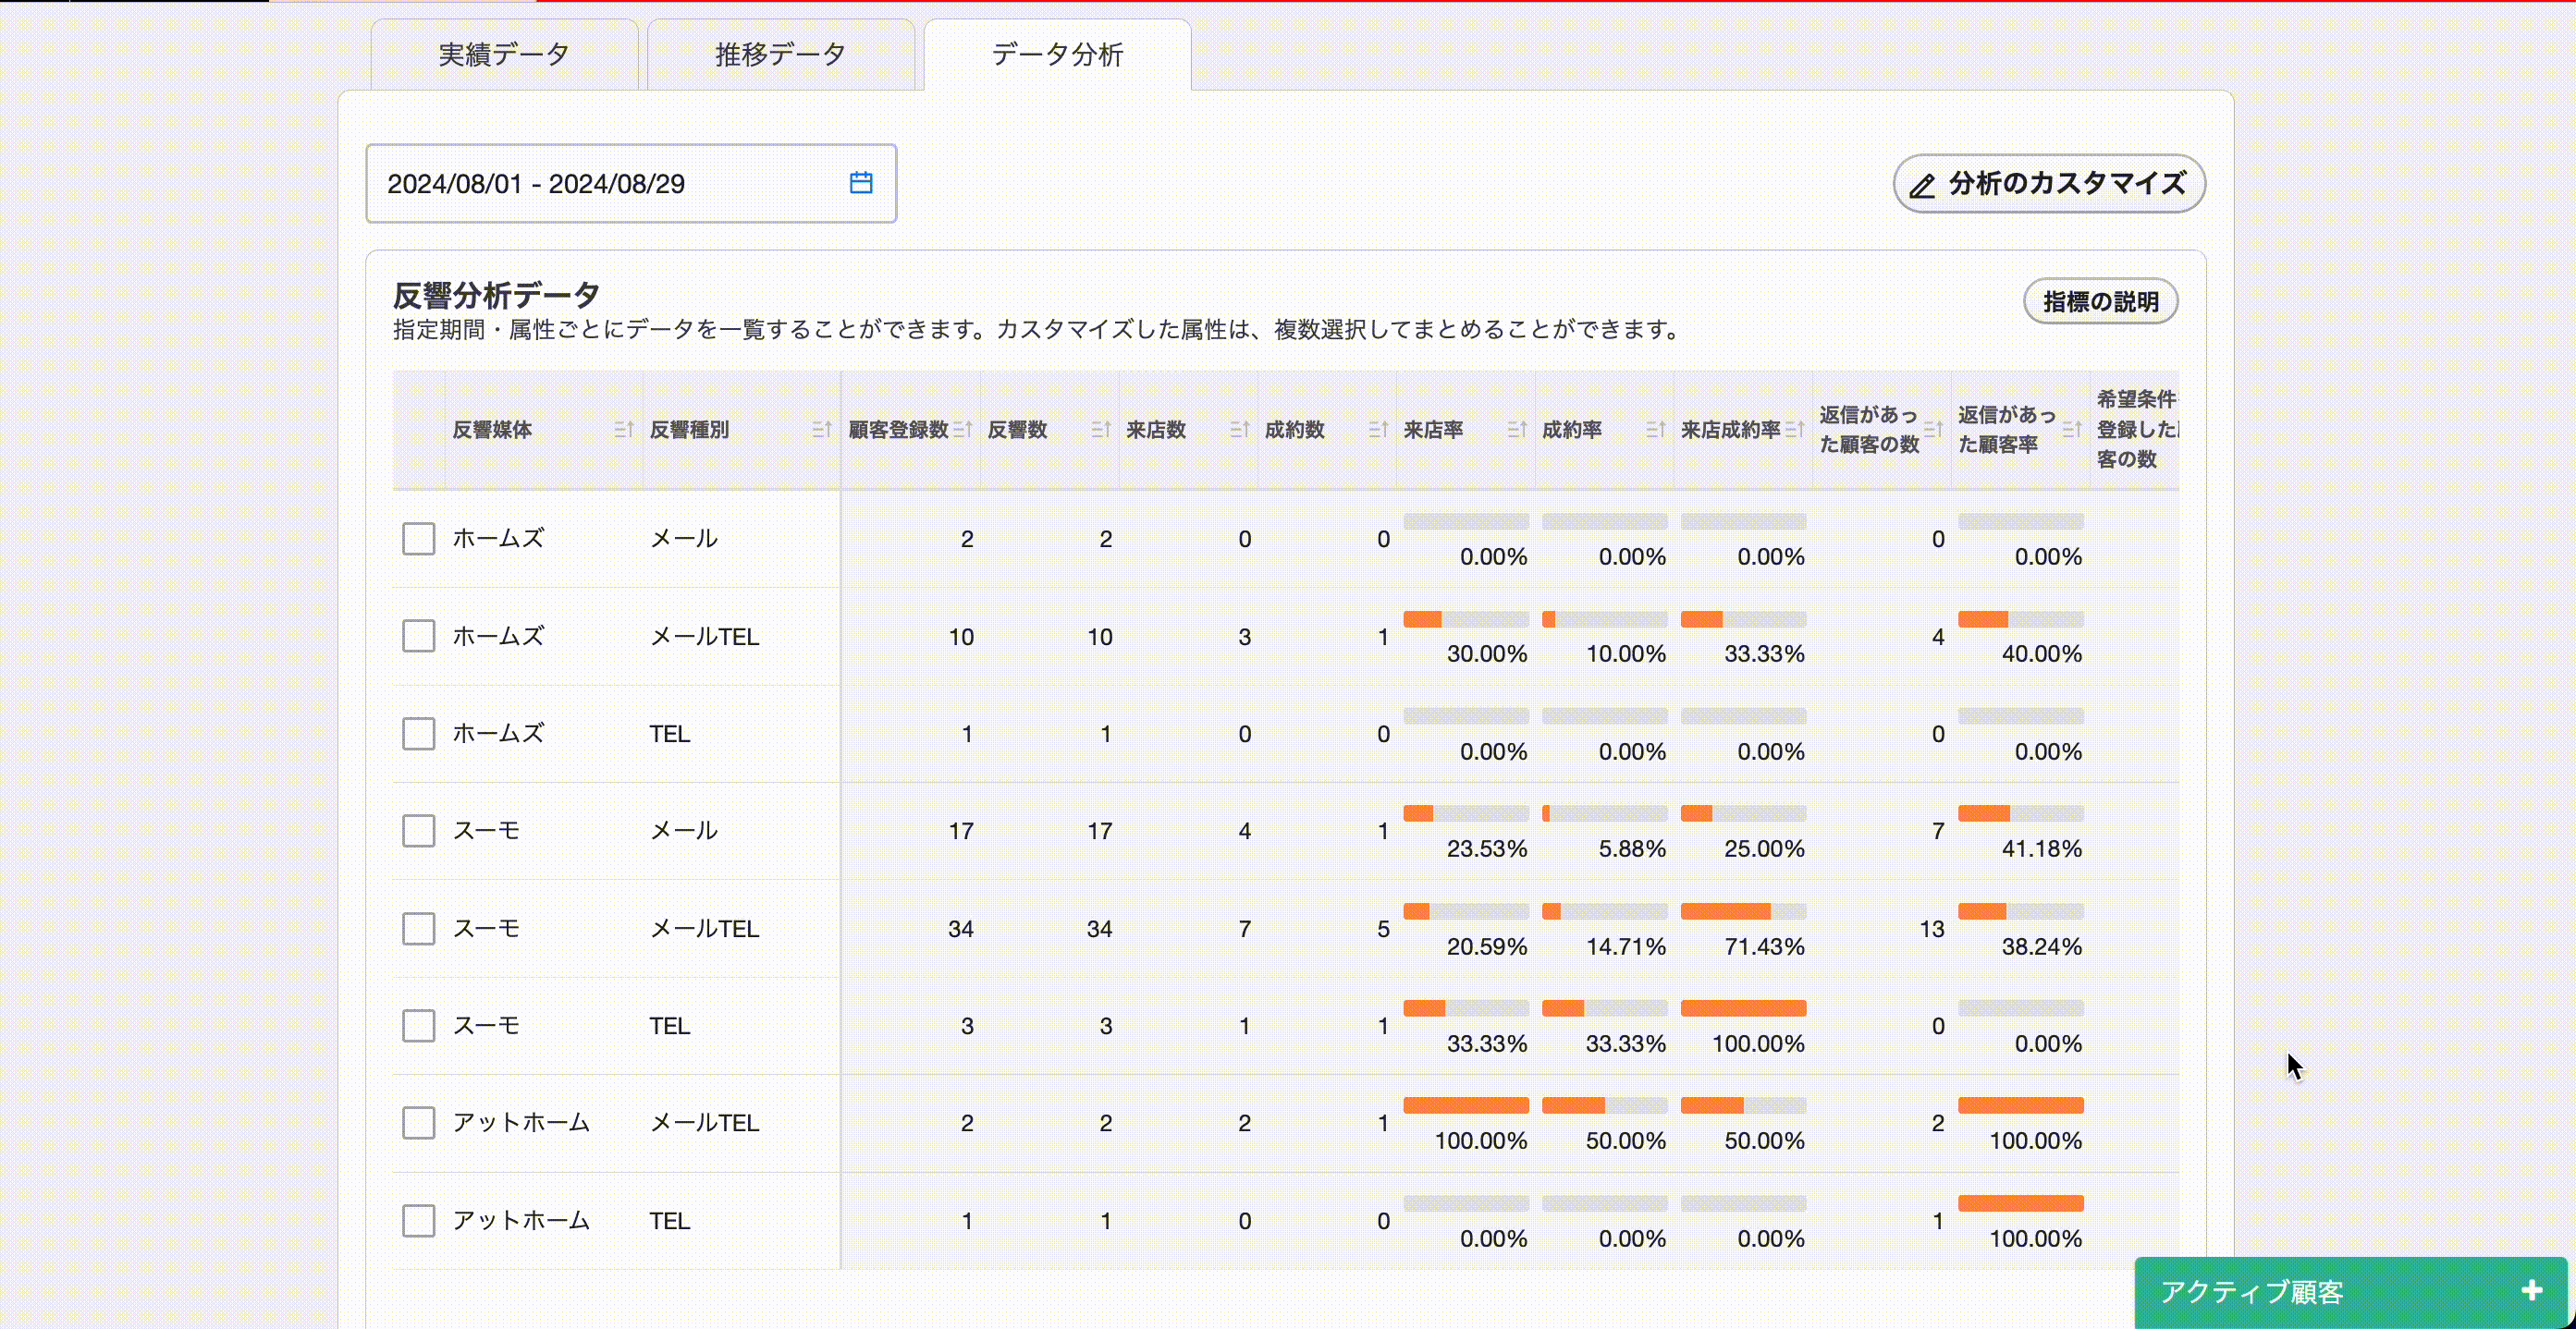Switch to the 推移データ tab
Image resolution: width=2576 pixels, height=1329 pixels.
pyautogui.click(x=781, y=55)
